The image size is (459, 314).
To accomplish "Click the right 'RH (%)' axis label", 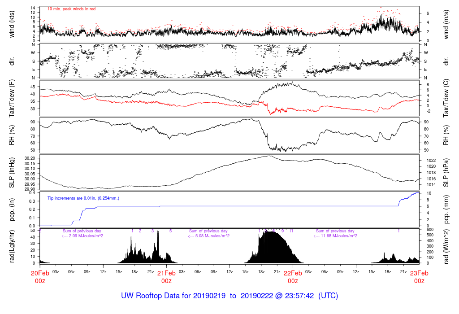I will (446, 135).
